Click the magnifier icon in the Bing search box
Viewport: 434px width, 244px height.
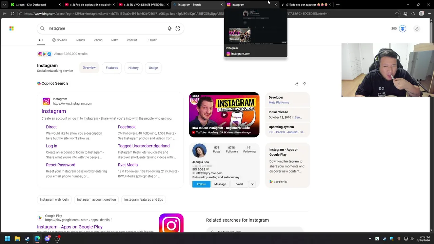coord(42,28)
